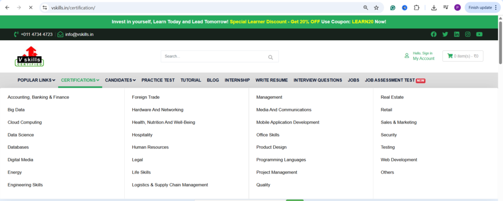Click the Vskills Certified logo

tap(29, 57)
